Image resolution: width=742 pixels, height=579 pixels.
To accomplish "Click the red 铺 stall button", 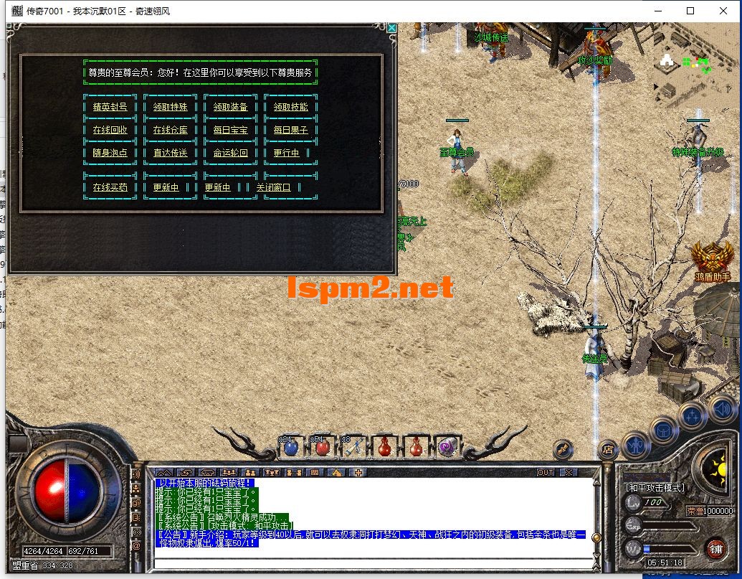I will pos(715,547).
